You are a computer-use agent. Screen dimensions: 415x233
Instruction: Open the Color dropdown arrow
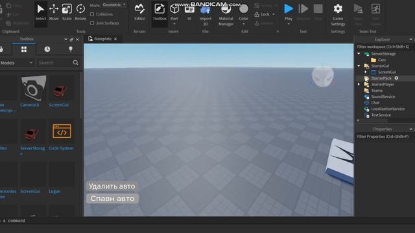click(x=244, y=24)
